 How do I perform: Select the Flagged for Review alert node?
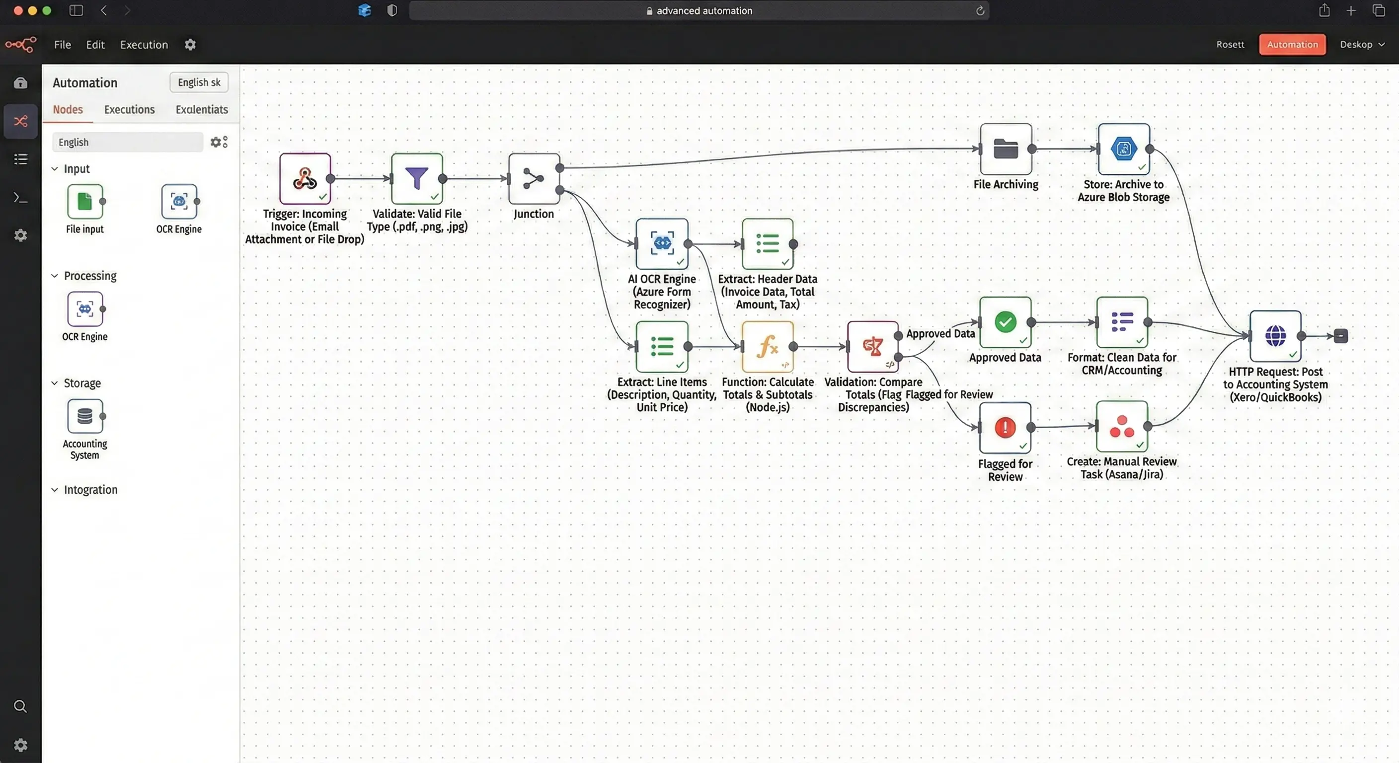point(1005,427)
